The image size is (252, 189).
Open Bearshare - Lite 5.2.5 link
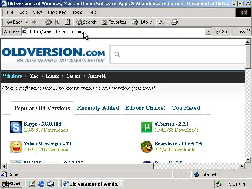(178, 143)
